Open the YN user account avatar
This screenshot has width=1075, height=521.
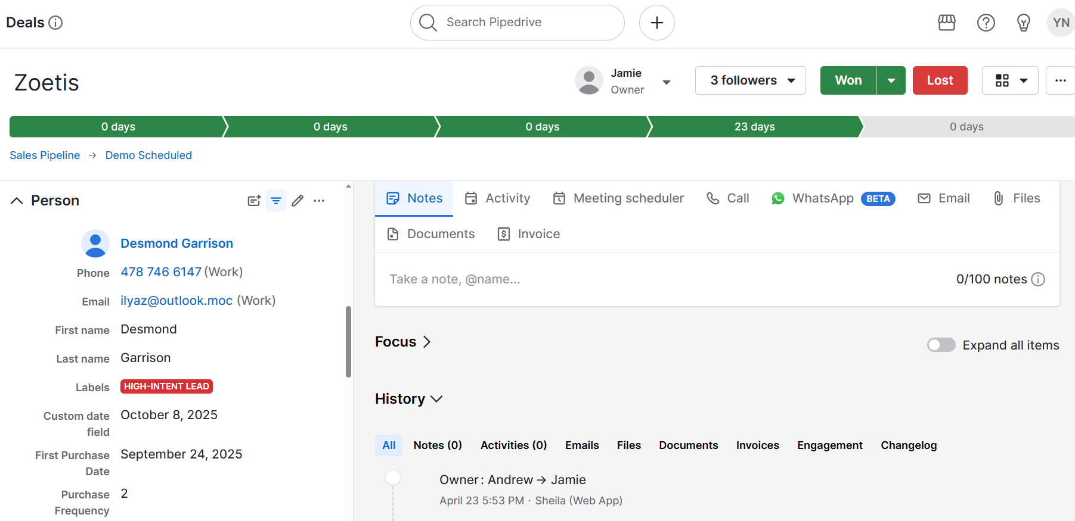tap(1061, 23)
